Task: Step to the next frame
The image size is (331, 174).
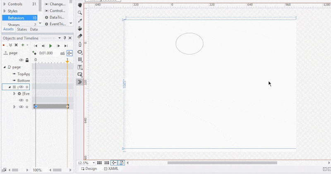Action: point(58,46)
